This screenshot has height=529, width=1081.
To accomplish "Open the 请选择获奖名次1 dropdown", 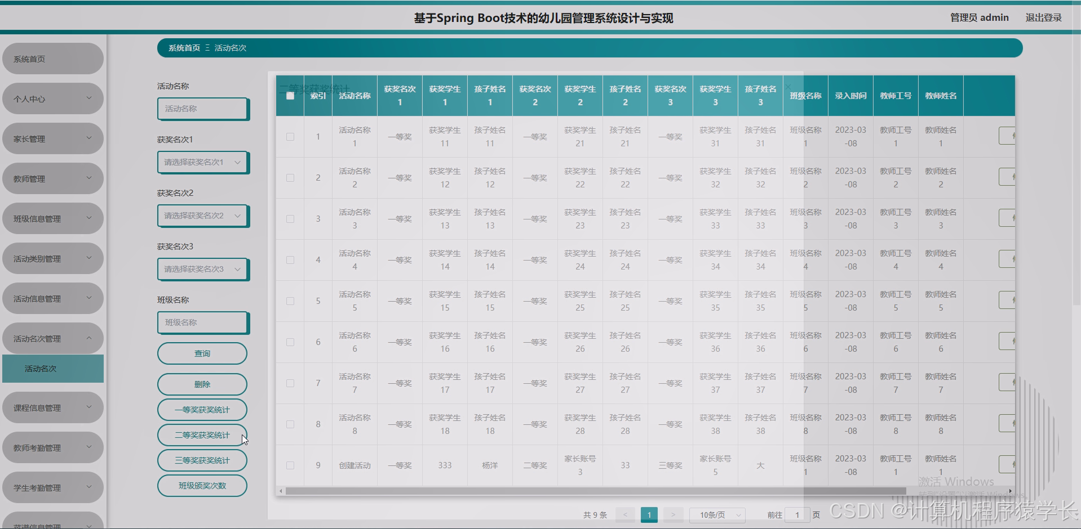I will 202,162.
